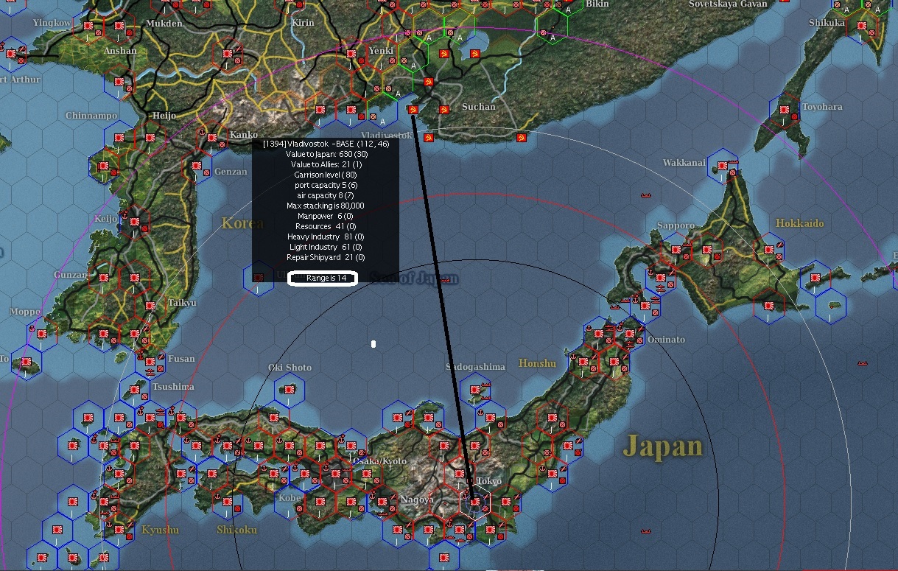Click 'Heavy Industry 81 (0)' line
The height and width of the screenshot is (571, 898).
click(325, 237)
